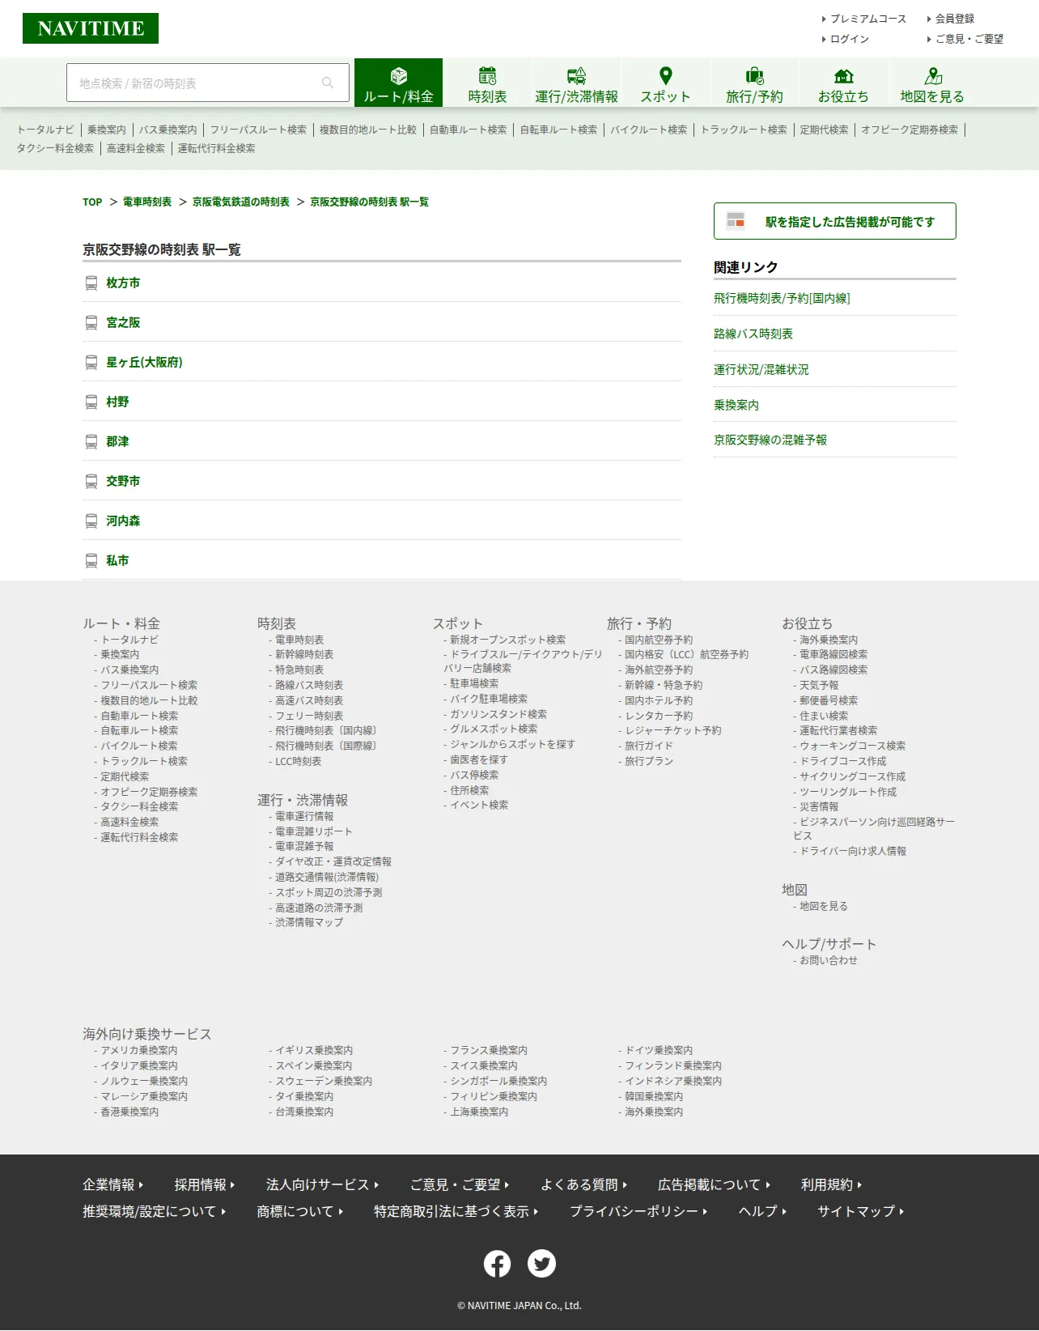
Task: Open 飛行機時刻表/予約[国内線] related link
Action: tap(782, 299)
